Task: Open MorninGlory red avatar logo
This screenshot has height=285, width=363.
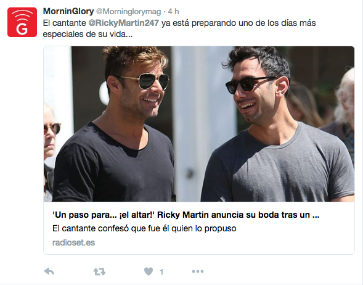Action: click(22, 22)
